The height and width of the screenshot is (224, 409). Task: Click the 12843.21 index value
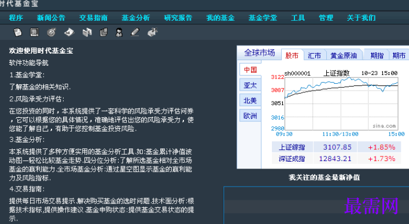(x=335, y=159)
